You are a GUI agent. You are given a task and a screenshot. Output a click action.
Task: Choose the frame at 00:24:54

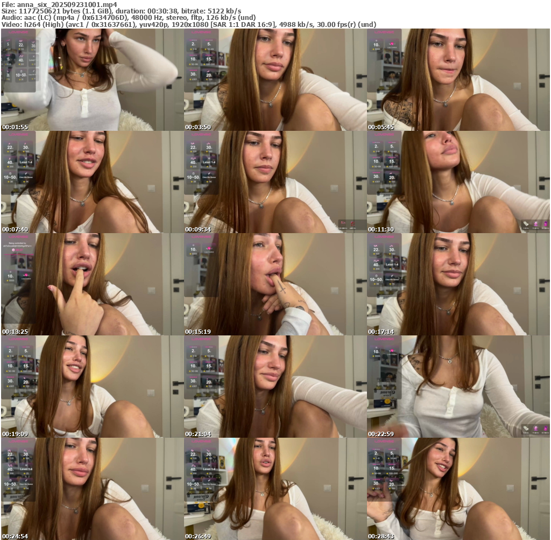[x=92, y=489]
